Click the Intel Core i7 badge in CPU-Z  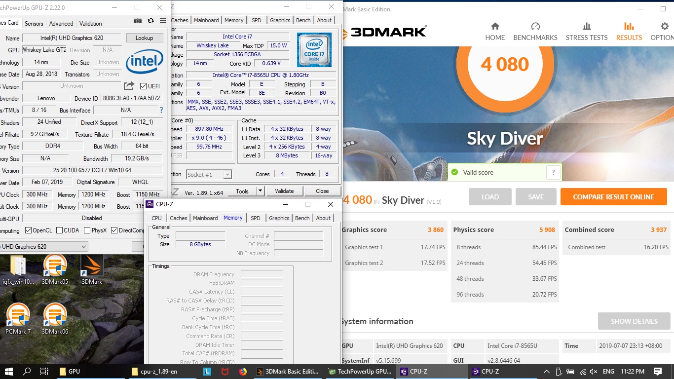(314, 50)
